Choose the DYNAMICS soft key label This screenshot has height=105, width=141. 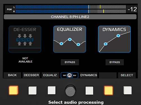(x=89, y=75)
